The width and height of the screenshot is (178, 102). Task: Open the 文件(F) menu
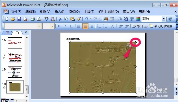point(16,12)
